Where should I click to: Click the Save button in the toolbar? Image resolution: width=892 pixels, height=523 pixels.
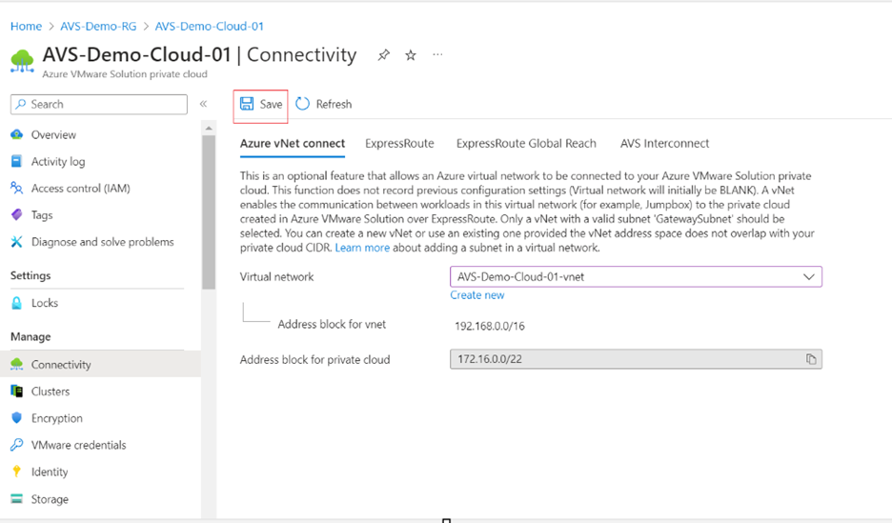[261, 105]
